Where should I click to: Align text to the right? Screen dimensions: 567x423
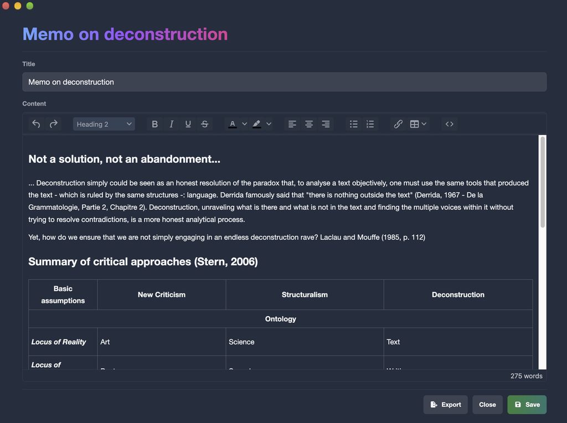(326, 124)
